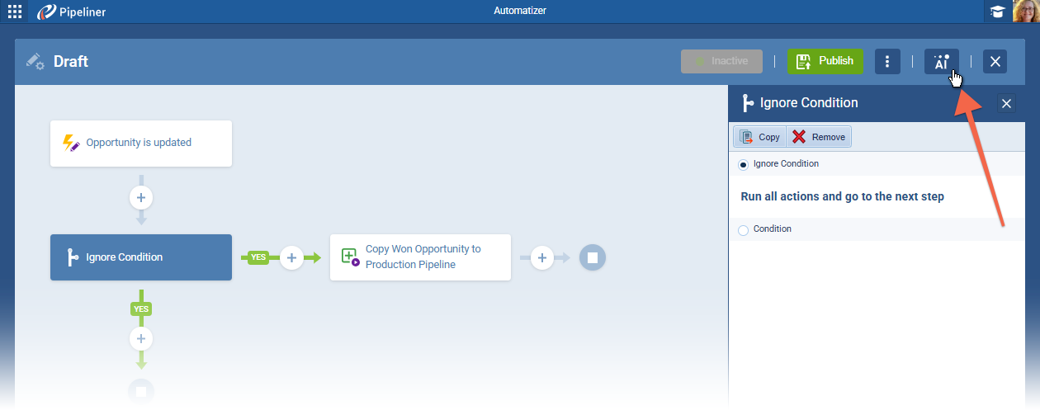
Task: Click the green Publish button
Action: [x=825, y=61]
